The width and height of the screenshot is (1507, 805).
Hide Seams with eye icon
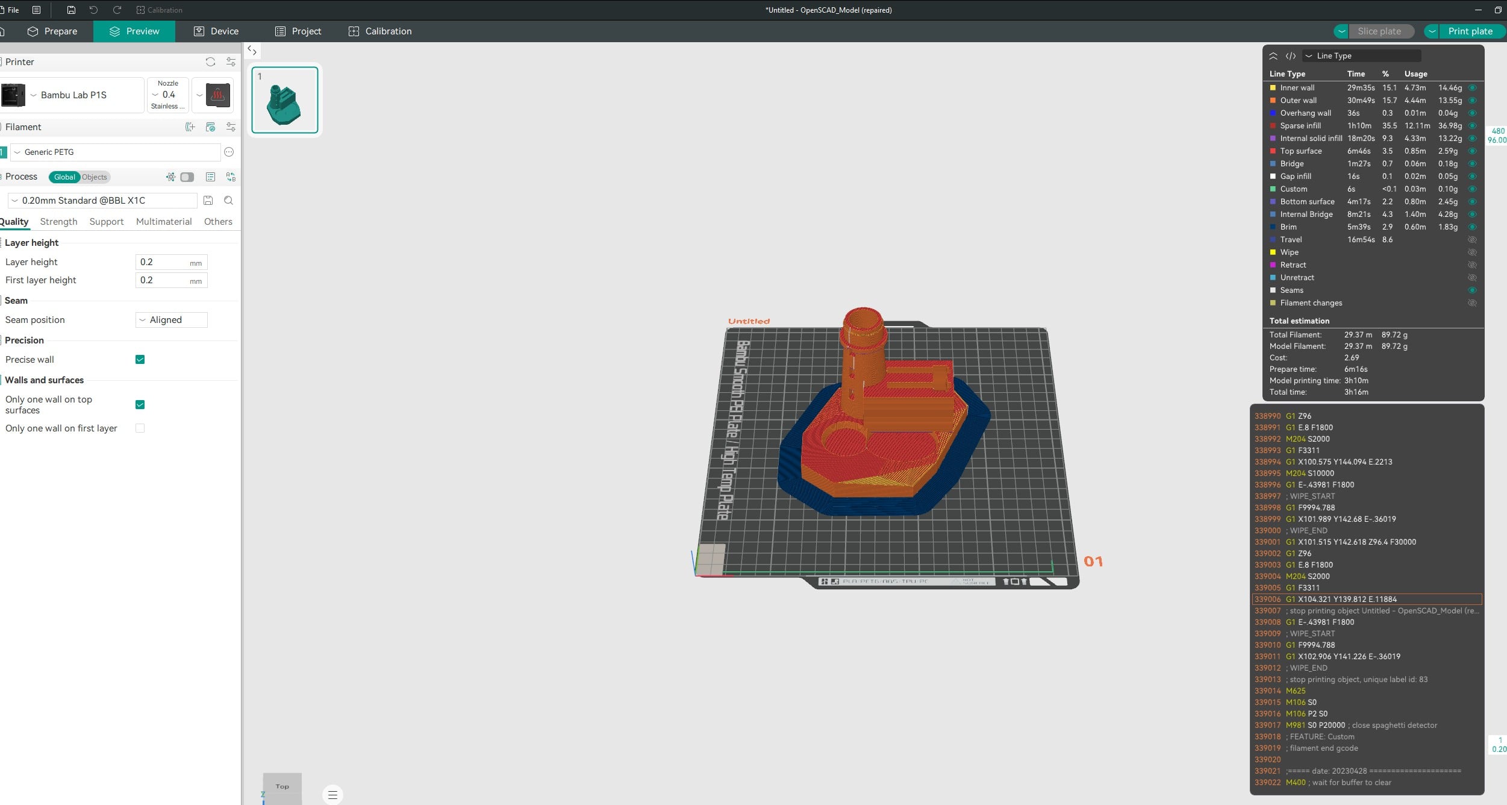point(1472,290)
